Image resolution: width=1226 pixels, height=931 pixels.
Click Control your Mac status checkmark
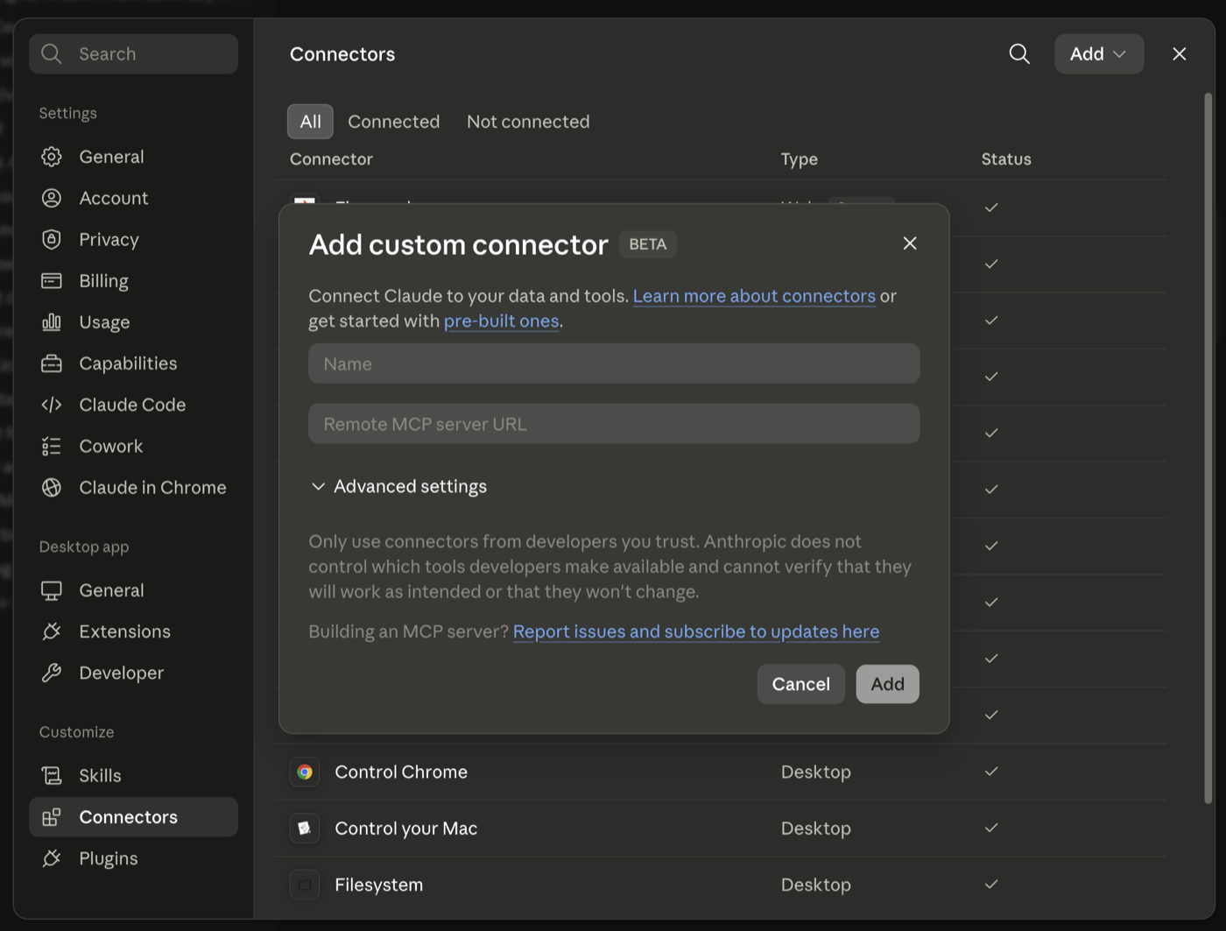991,828
